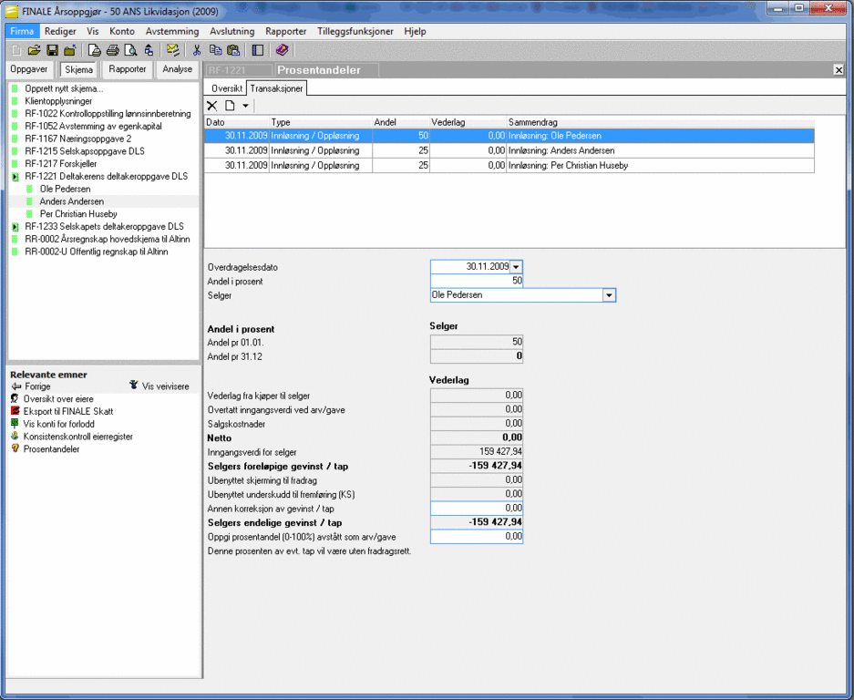Viewport: 854px width, 700px height.
Task: Click the printer toolbar icon
Action: (113, 51)
